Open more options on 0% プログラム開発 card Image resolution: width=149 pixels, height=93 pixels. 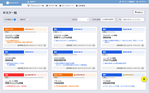coord(143,68)
